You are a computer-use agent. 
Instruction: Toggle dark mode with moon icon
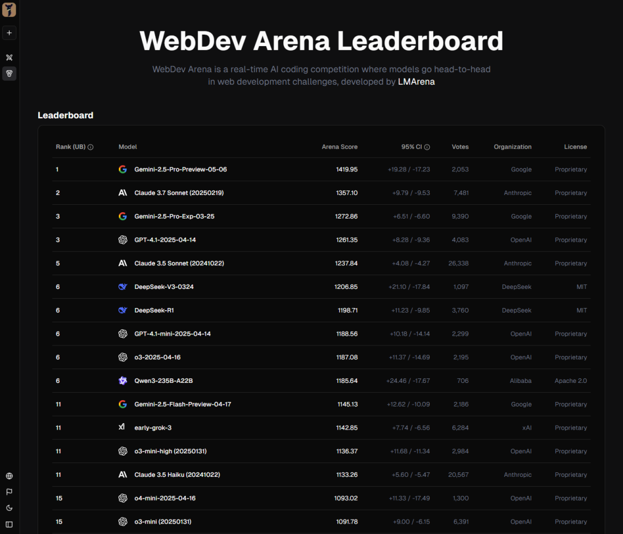point(9,508)
